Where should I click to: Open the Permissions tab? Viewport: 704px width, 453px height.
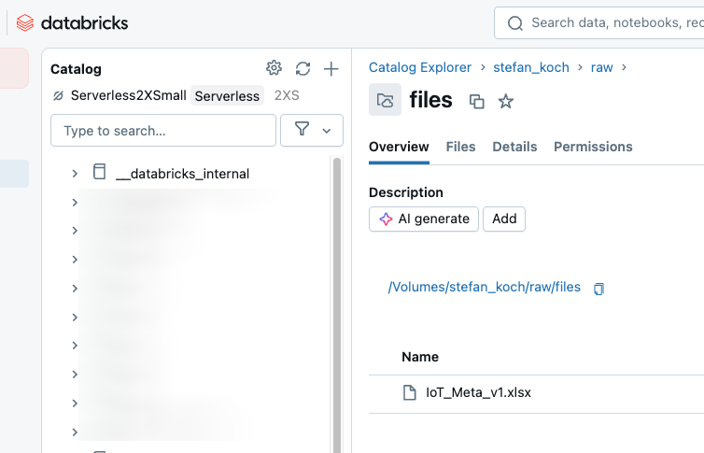pyautogui.click(x=593, y=147)
